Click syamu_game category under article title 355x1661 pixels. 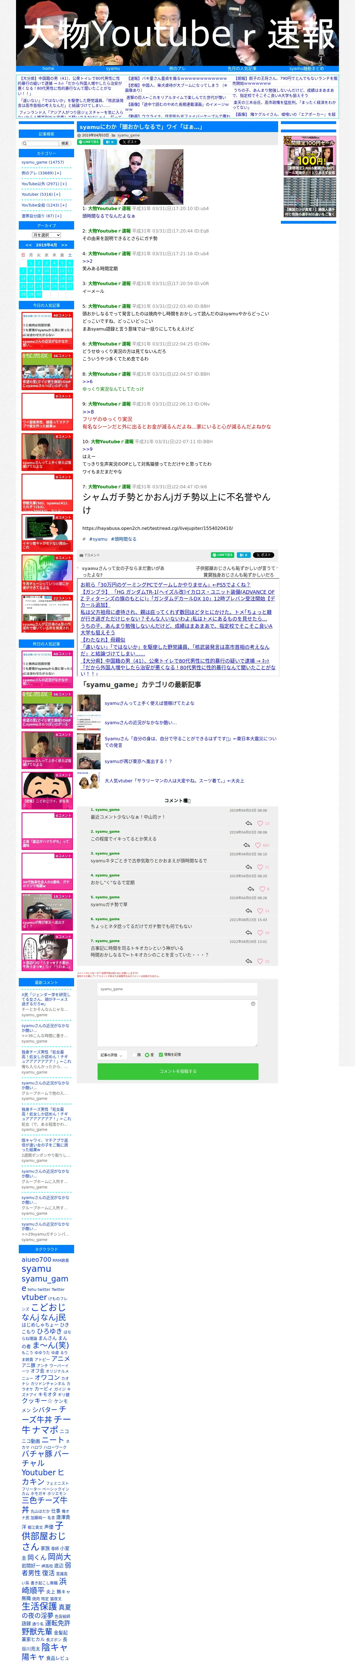tap(128, 135)
